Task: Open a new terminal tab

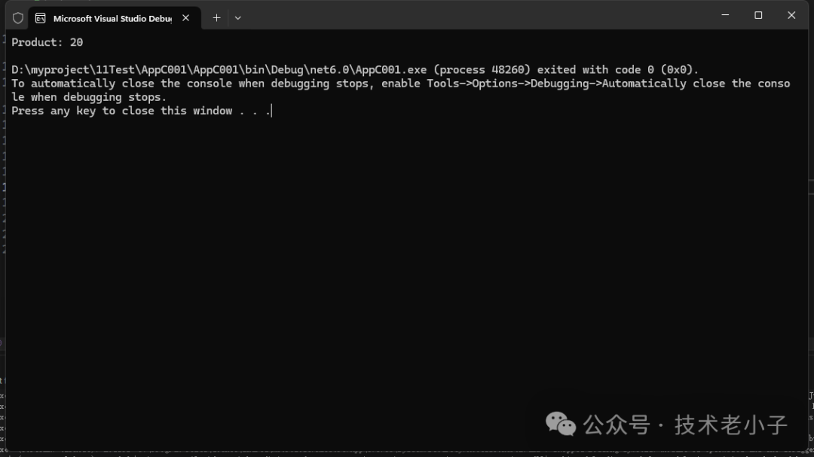Action: click(216, 18)
